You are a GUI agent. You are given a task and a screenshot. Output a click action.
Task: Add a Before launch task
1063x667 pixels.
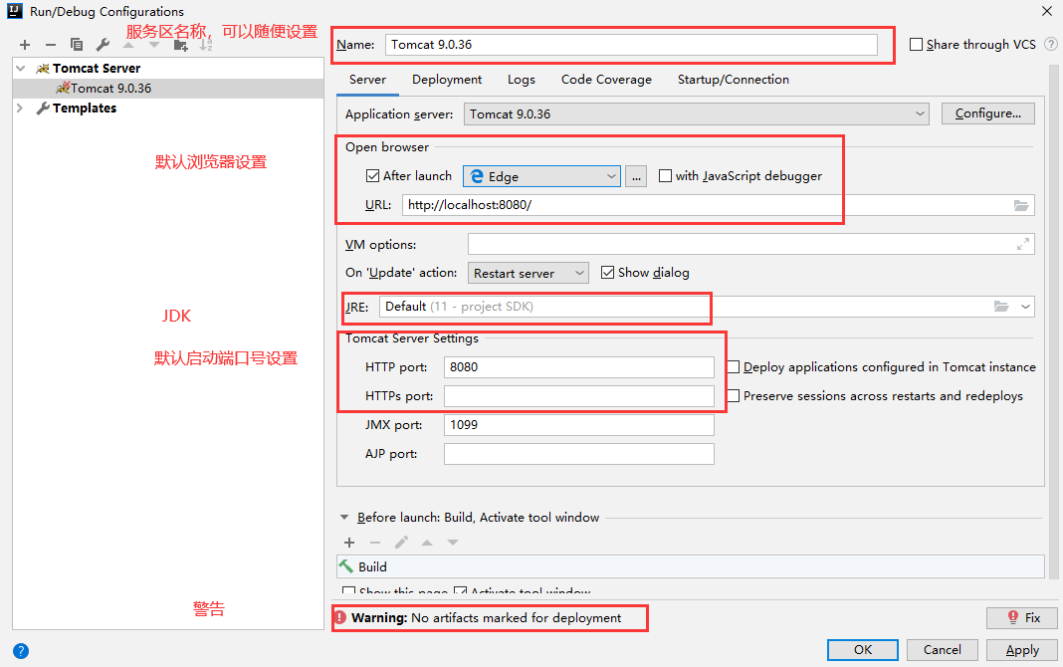(349, 543)
